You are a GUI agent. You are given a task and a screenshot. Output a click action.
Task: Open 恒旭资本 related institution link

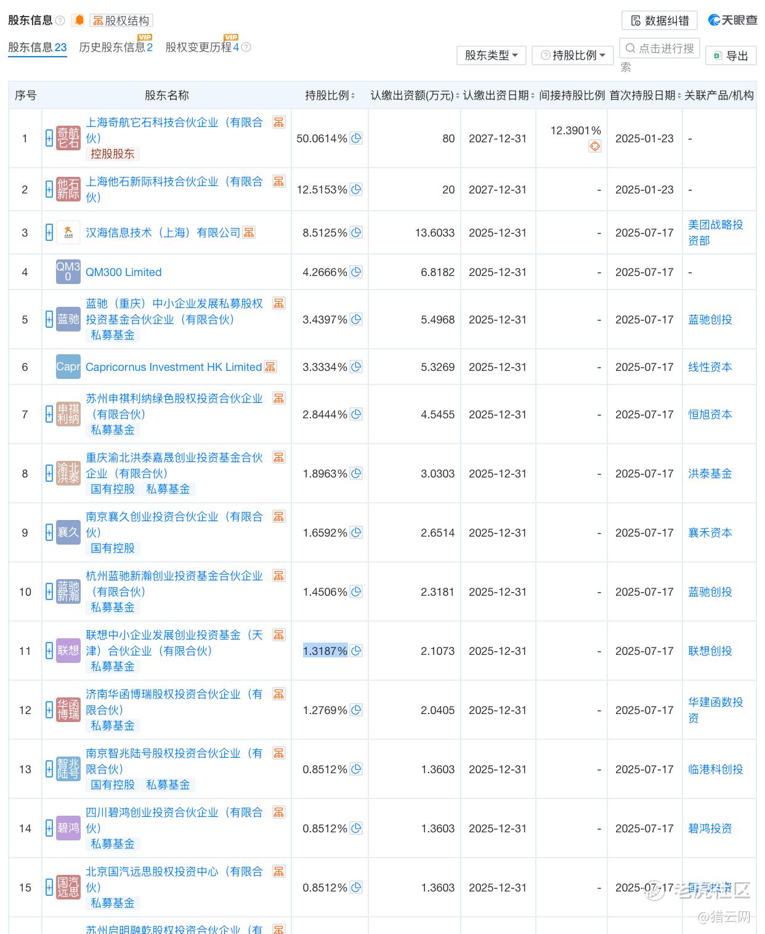710,415
